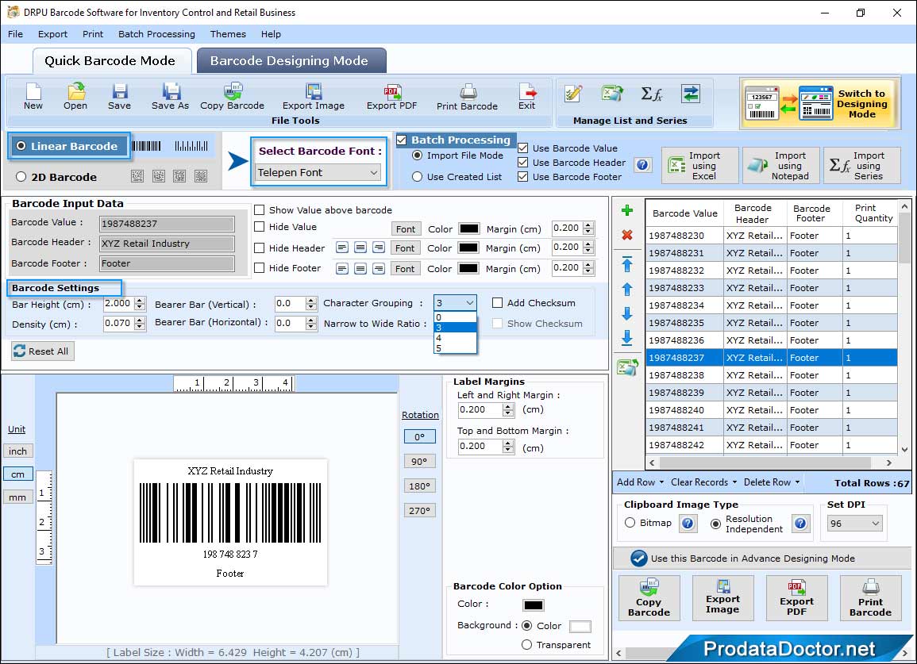Open the Select Barcode Font dropdown
This screenshot has height=664, width=917.
[318, 172]
